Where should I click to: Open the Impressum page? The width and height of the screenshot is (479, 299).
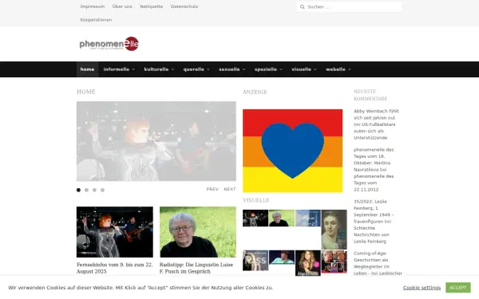93,6
